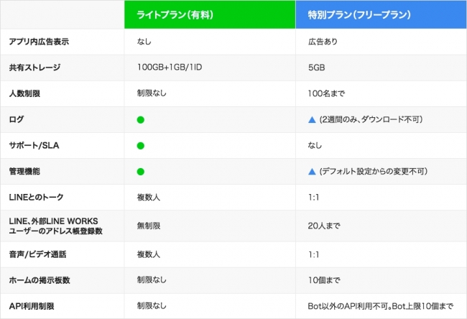Click the LINEとのトーク row label
The height and width of the screenshot is (319, 467).
coord(37,197)
